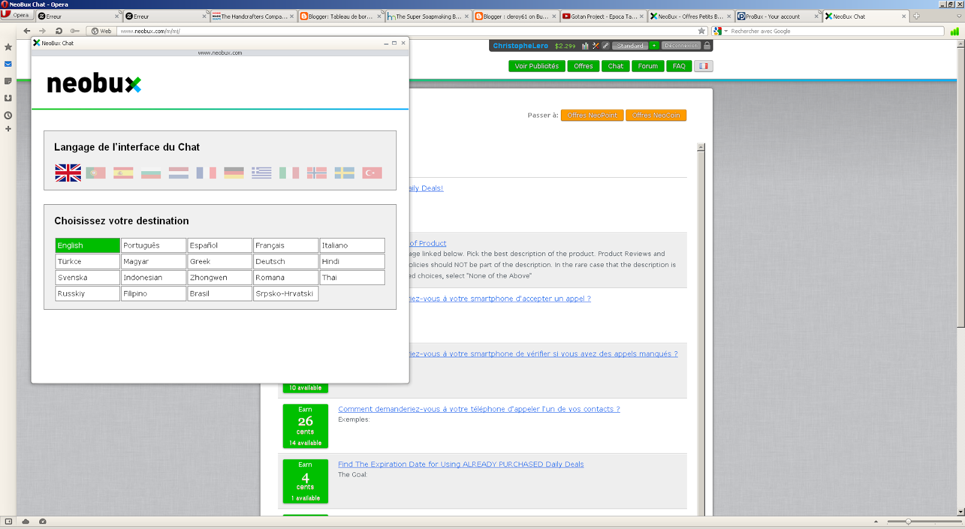
Task: Switch to ProBux Your account tab
Action: click(778, 16)
